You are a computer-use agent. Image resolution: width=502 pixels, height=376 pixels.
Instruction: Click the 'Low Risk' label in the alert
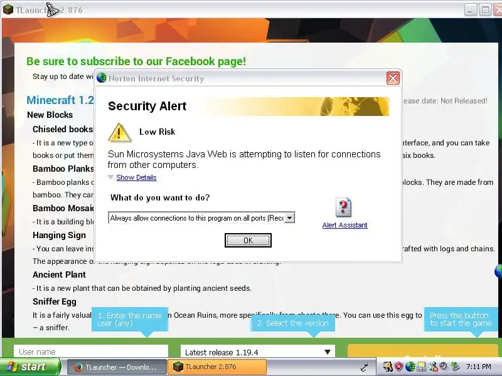coord(158,132)
